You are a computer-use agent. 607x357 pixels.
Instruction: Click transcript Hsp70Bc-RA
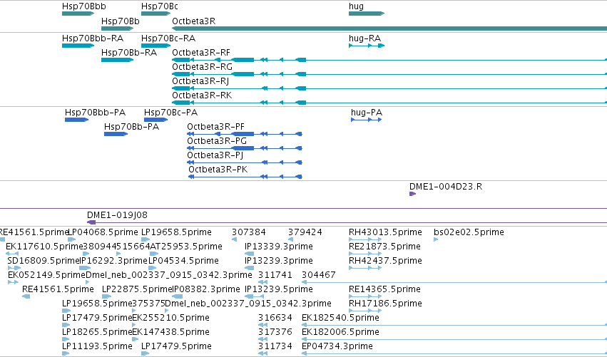[168, 38]
